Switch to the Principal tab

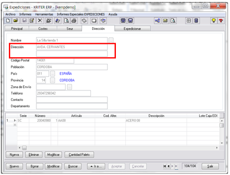pyautogui.click(x=17, y=28)
